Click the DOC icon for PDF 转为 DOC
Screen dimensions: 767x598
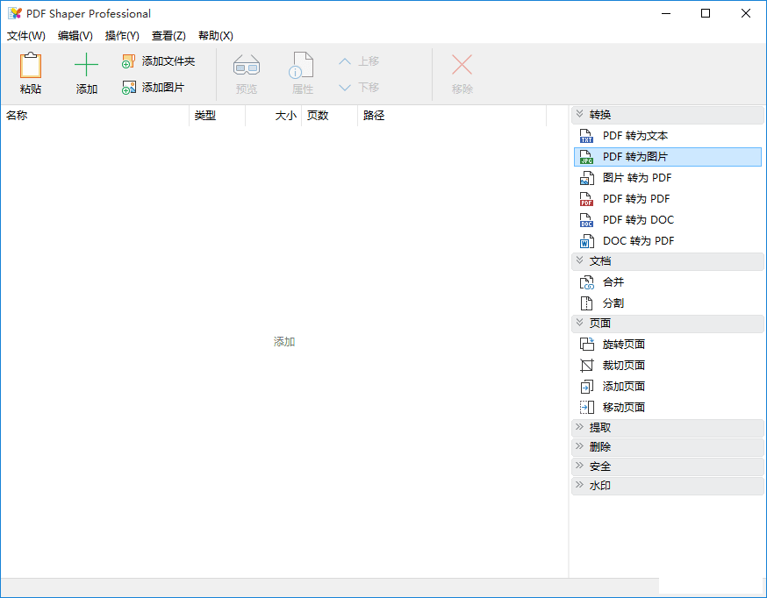tap(586, 220)
